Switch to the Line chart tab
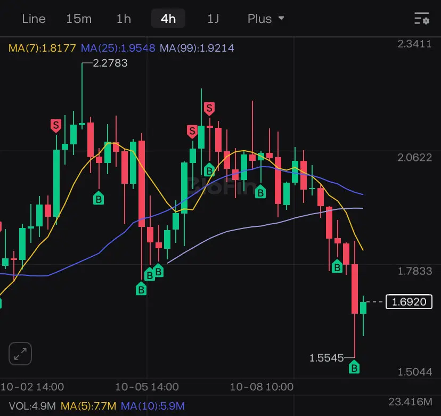Viewport: 441px width, 416px height. click(x=34, y=19)
